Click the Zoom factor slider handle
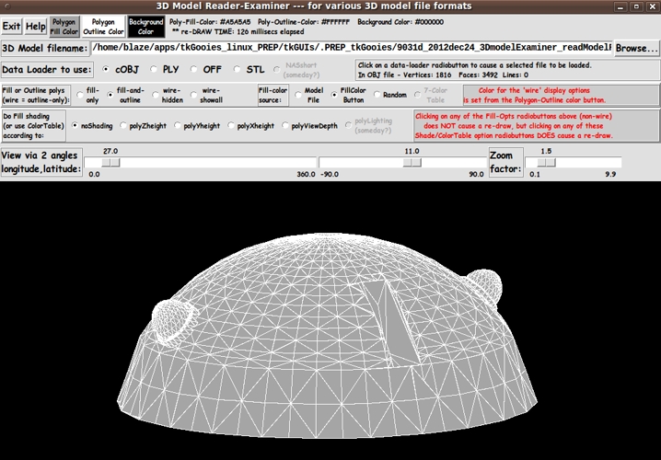Screen dimensions: 661x460 pyautogui.click(x=546, y=162)
